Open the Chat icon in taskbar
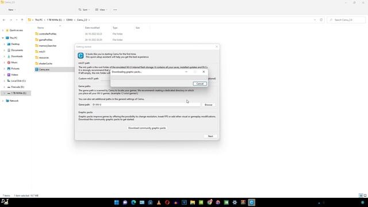368x207 pixels. point(125,202)
